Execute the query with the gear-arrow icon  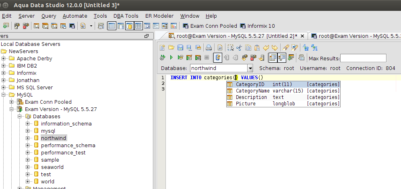(162, 58)
